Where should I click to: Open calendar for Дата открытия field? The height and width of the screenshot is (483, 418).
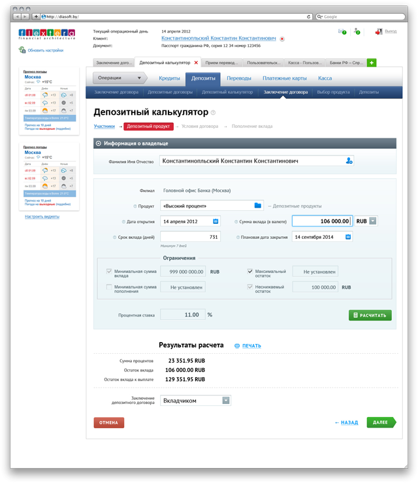216,221
